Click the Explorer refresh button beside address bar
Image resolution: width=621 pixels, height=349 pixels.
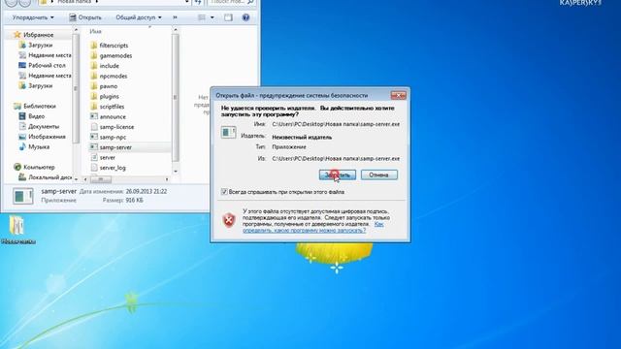tap(198, 2)
